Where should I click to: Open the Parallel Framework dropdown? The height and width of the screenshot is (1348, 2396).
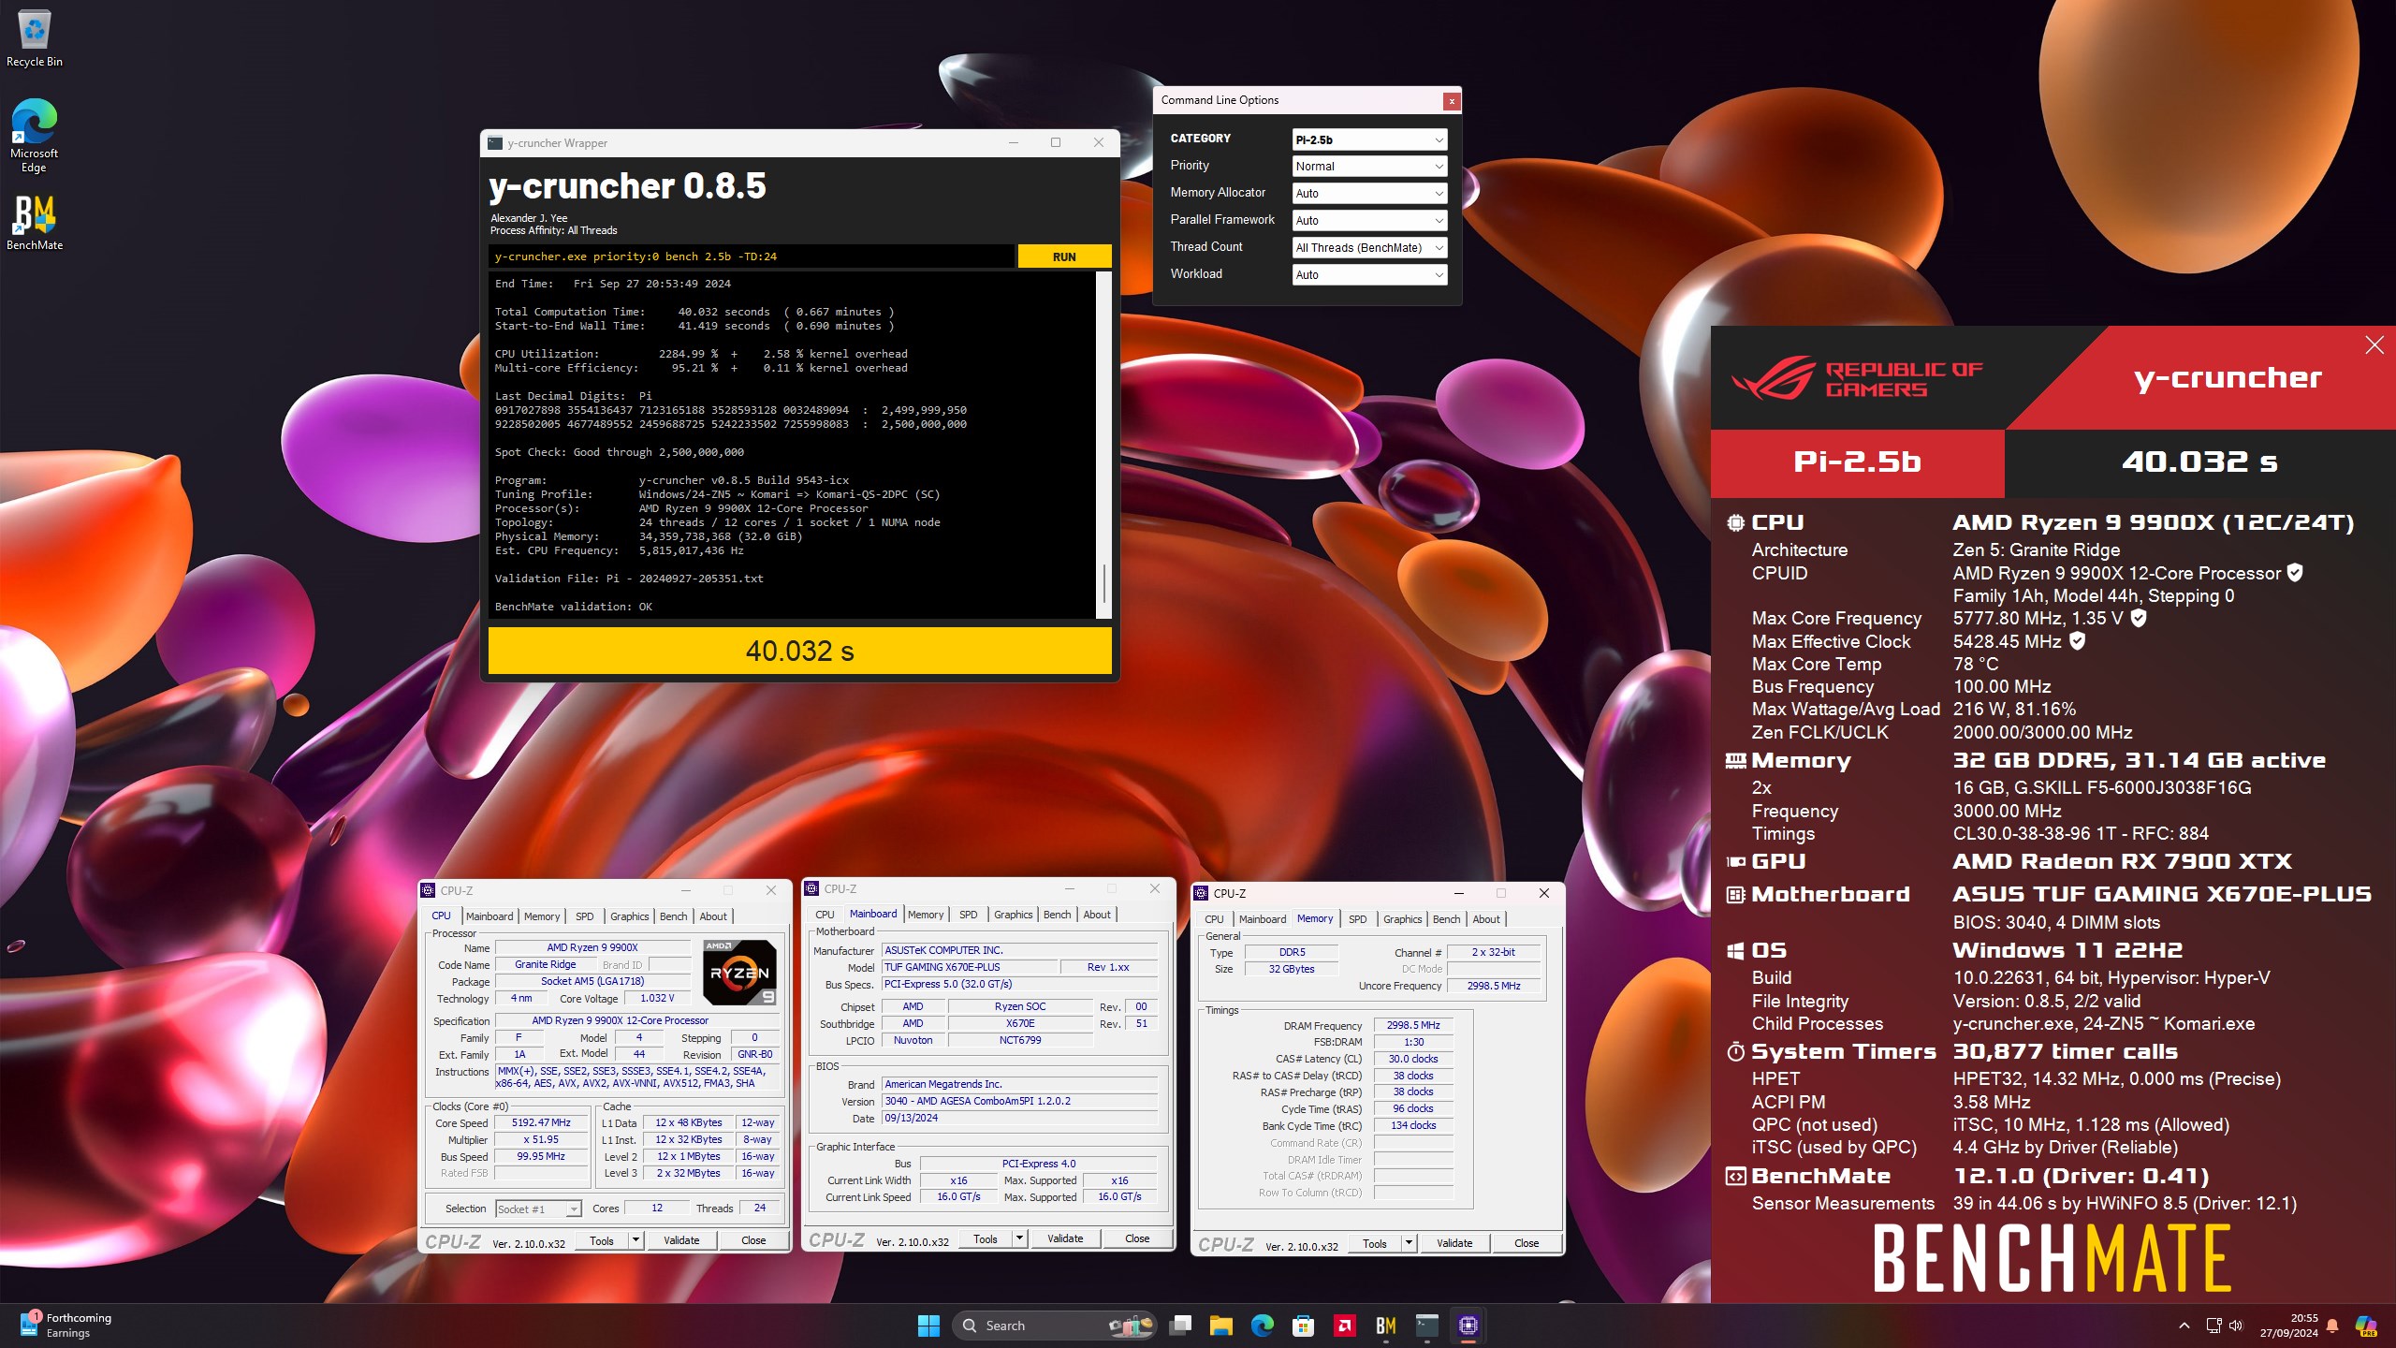tap(1369, 221)
